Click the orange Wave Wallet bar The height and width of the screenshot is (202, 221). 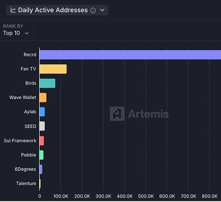[x=43, y=98]
